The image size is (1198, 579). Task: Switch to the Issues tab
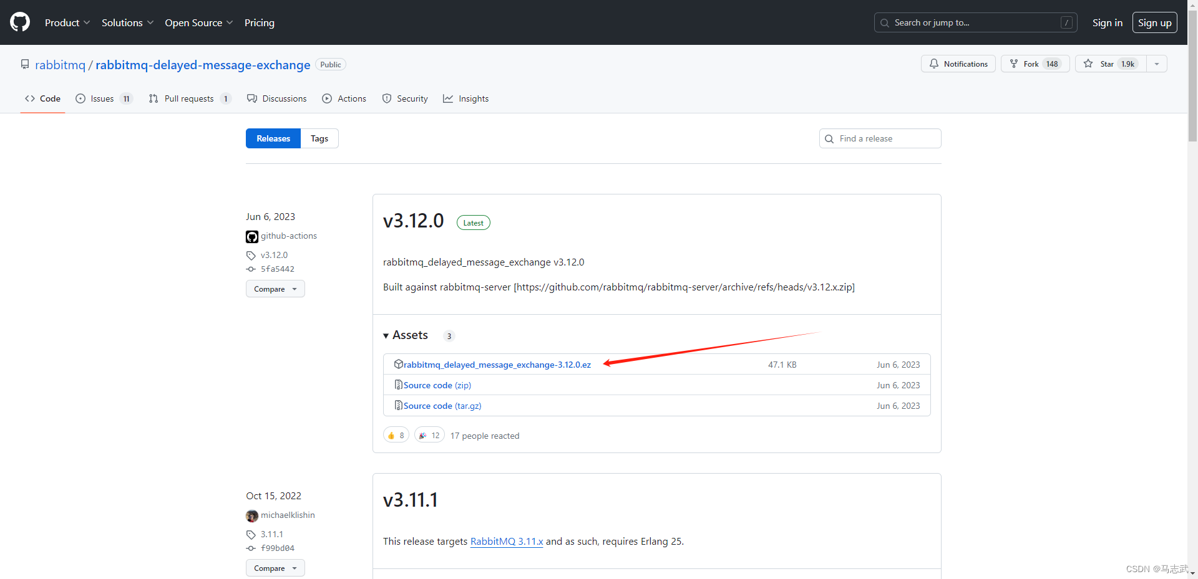click(x=104, y=98)
